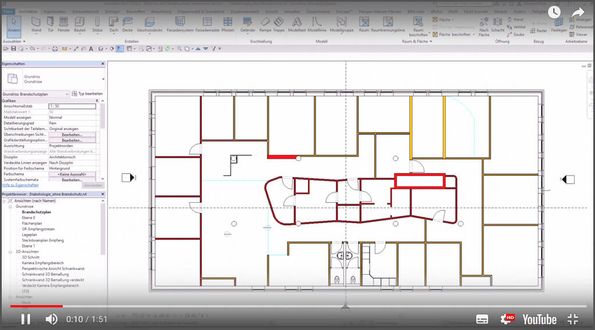Collapse the Grundrisse tree node
Image resolution: width=595 pixels, height=330 pixels.
tap(11, 206)
